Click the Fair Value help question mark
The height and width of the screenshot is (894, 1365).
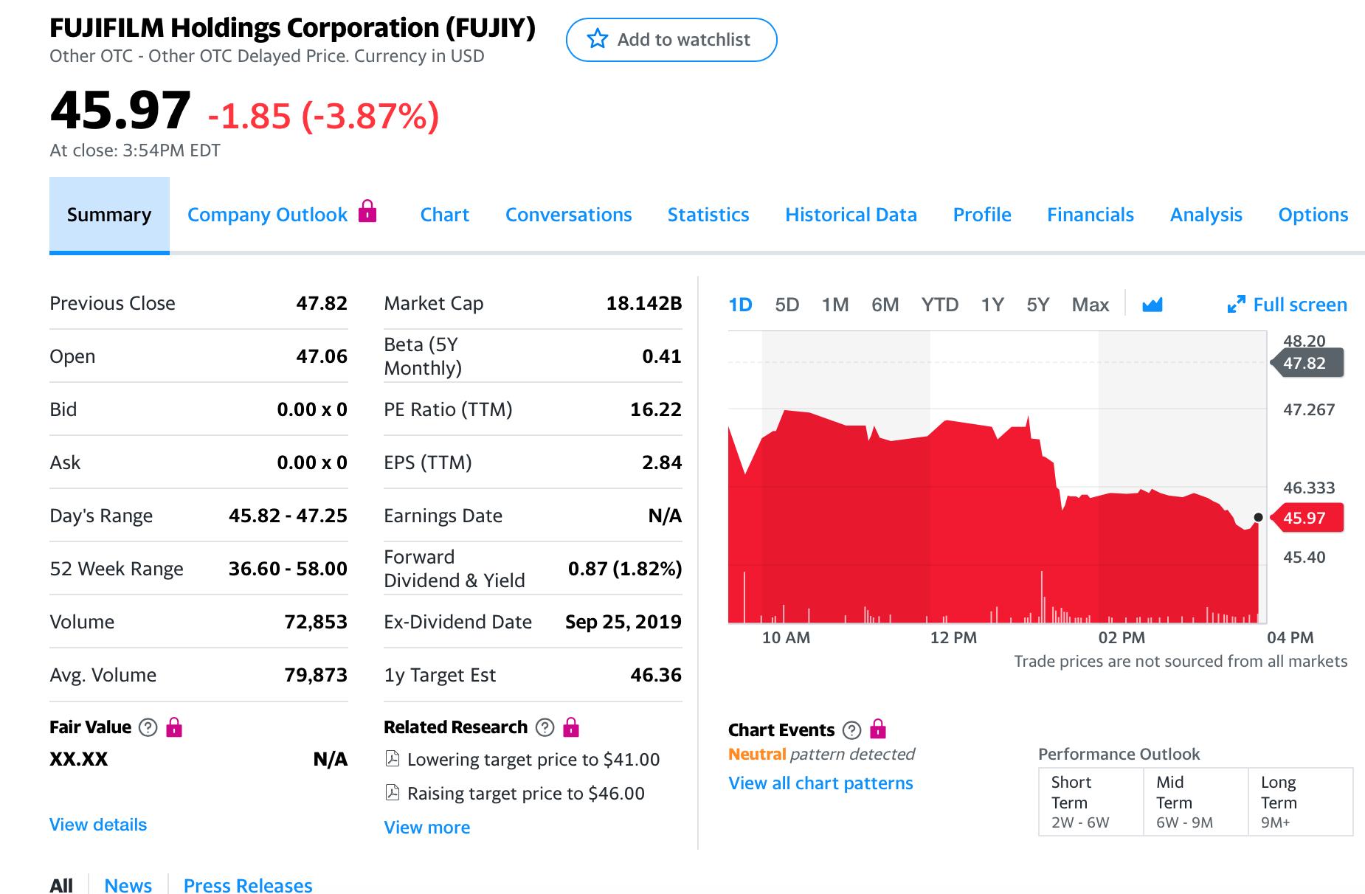148,728
